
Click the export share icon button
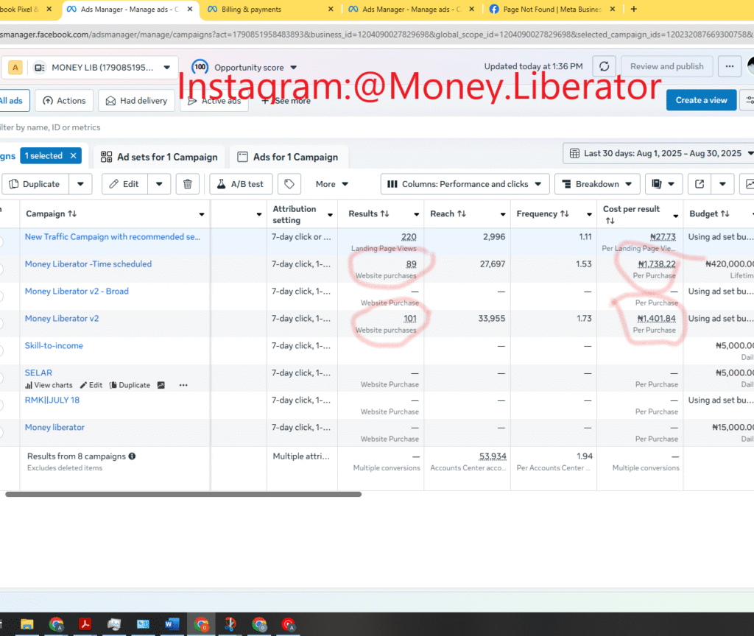click(x=700, y=184)
